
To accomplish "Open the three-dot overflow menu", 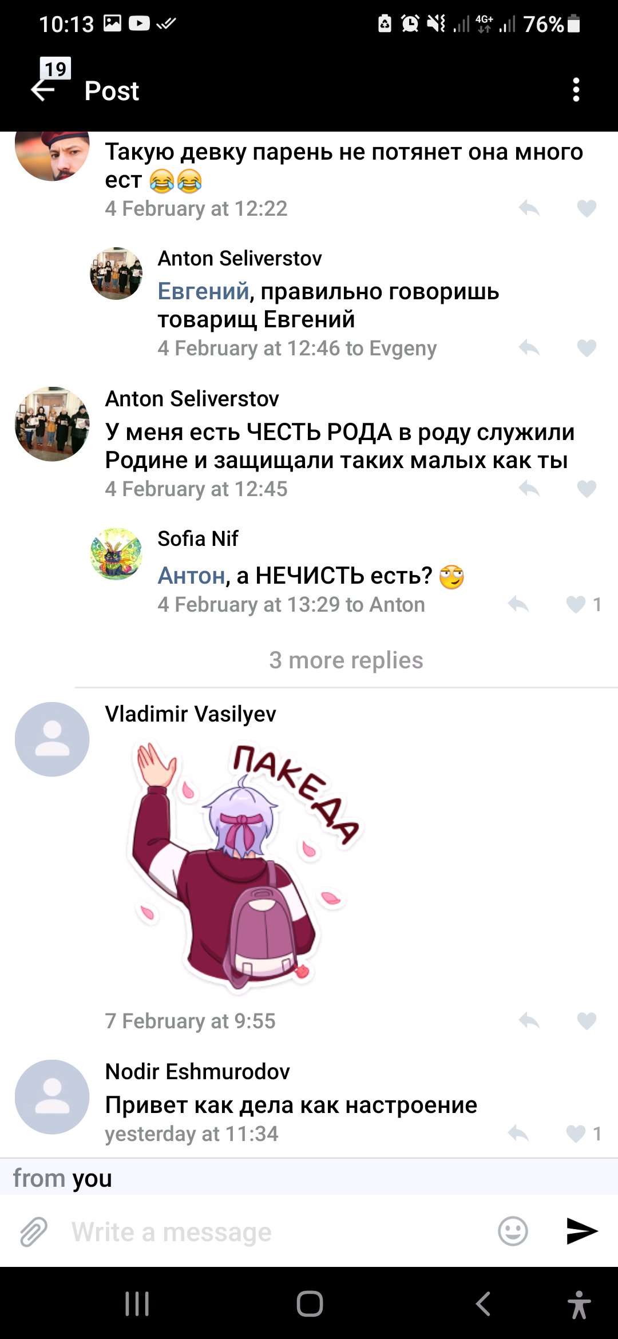I will 576,90.
